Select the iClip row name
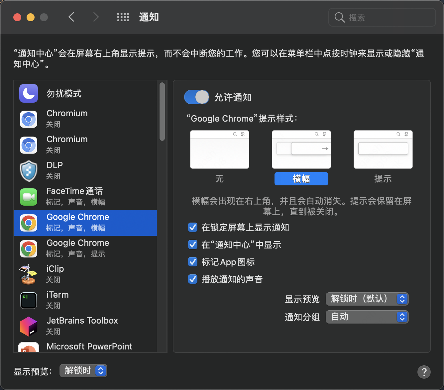This screenshot has width=444, height=390. [x=55, y=269]
